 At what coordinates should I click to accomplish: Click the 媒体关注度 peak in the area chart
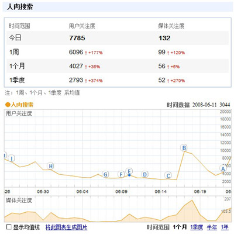(192, 200)
